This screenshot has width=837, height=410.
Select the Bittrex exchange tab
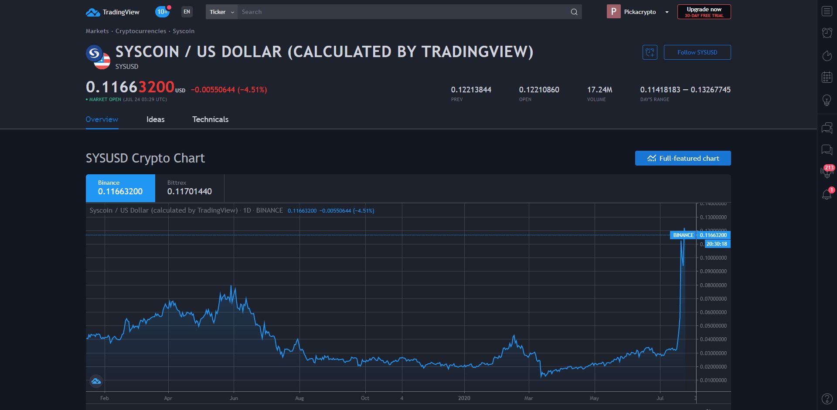point(190,188)
